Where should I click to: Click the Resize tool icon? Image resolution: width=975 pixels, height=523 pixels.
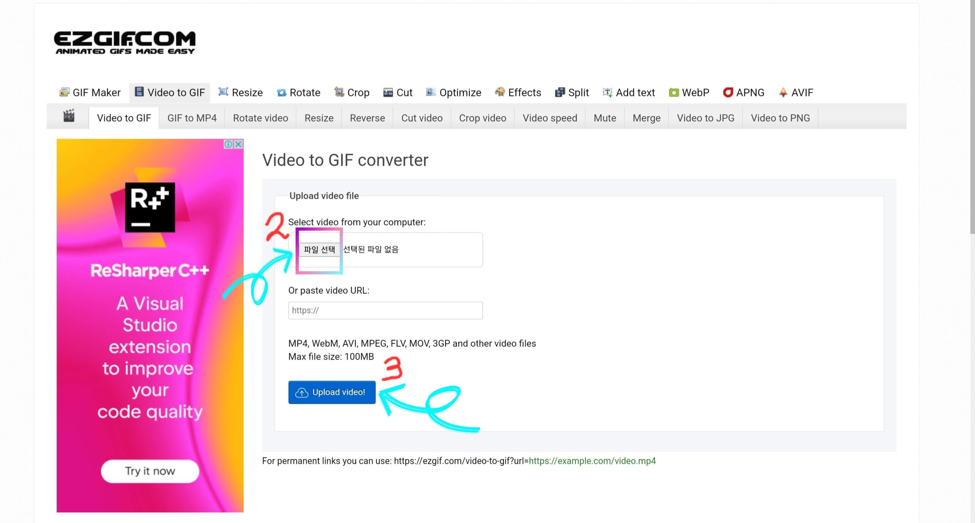[x=223, y=92]
